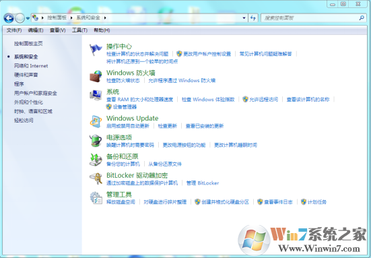
Task: Open the 帮助(H) menu
Action: pos(102,30)
